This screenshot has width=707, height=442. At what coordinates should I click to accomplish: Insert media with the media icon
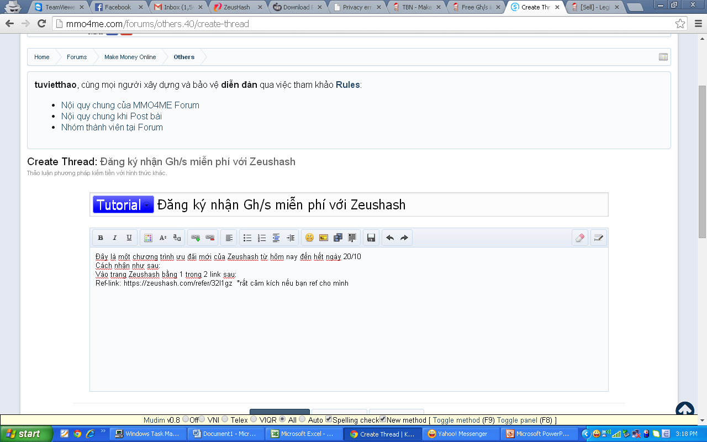[x=338, y=238]
